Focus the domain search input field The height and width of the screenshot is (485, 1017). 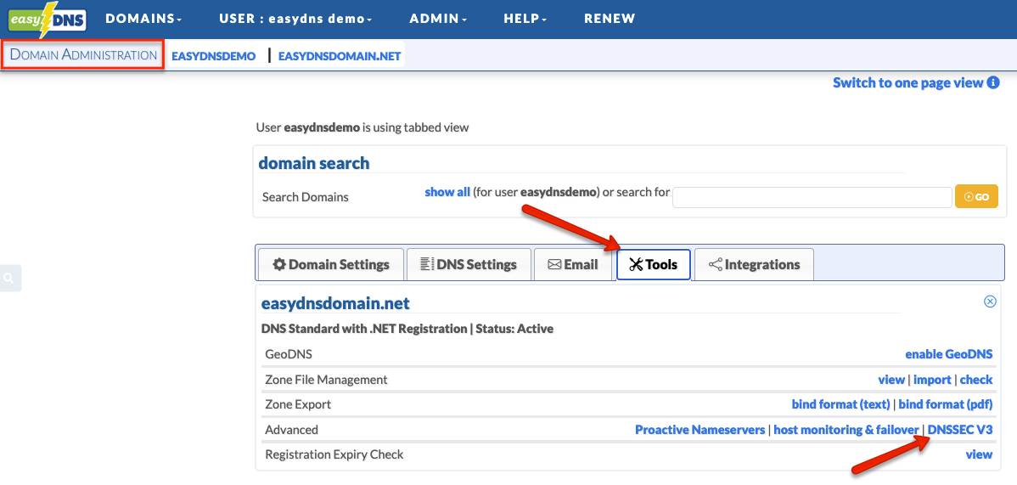[812, 197]
